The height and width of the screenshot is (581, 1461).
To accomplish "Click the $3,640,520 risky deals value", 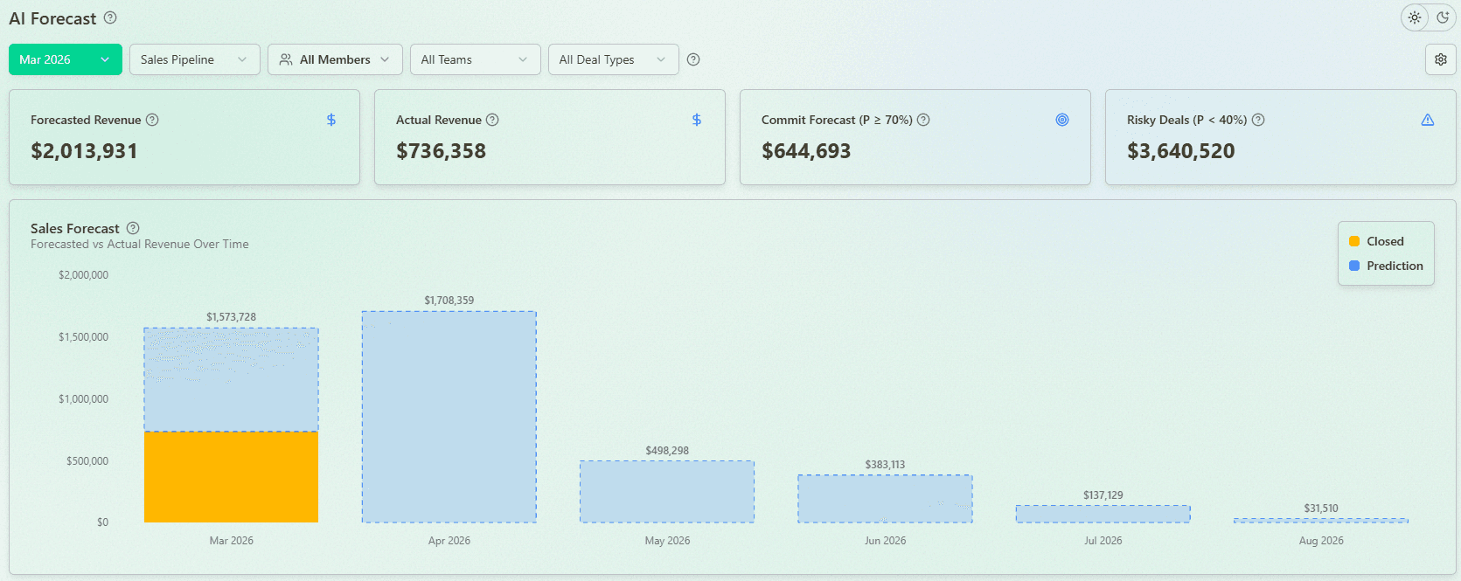I will pos(1181,151).
